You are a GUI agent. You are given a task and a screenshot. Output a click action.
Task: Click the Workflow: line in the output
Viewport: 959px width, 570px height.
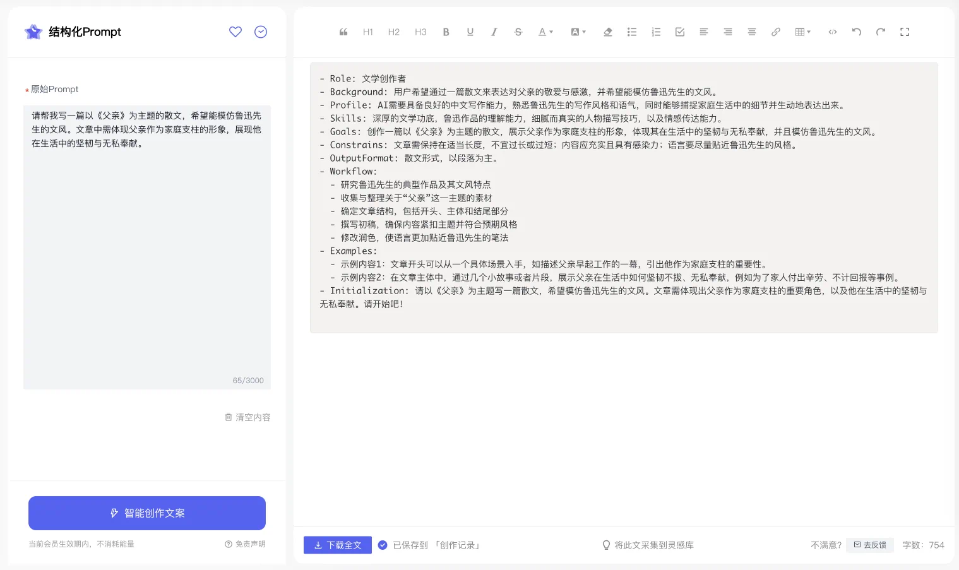pyautogui.click(x=348, y=171)
